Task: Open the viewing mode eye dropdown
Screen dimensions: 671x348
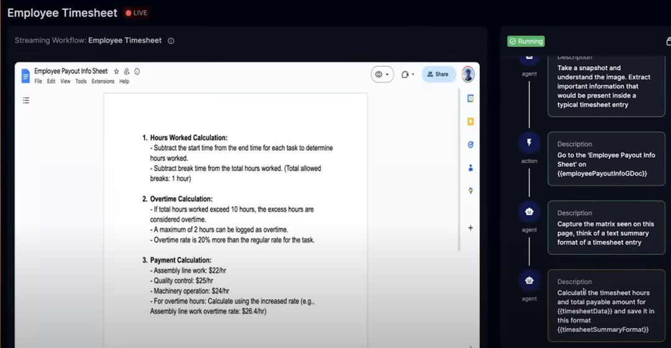Action: 382,74
